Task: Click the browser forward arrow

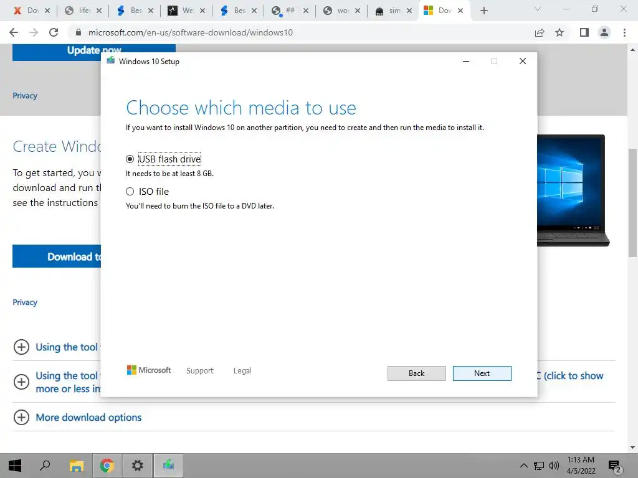Action: [34, 32]
